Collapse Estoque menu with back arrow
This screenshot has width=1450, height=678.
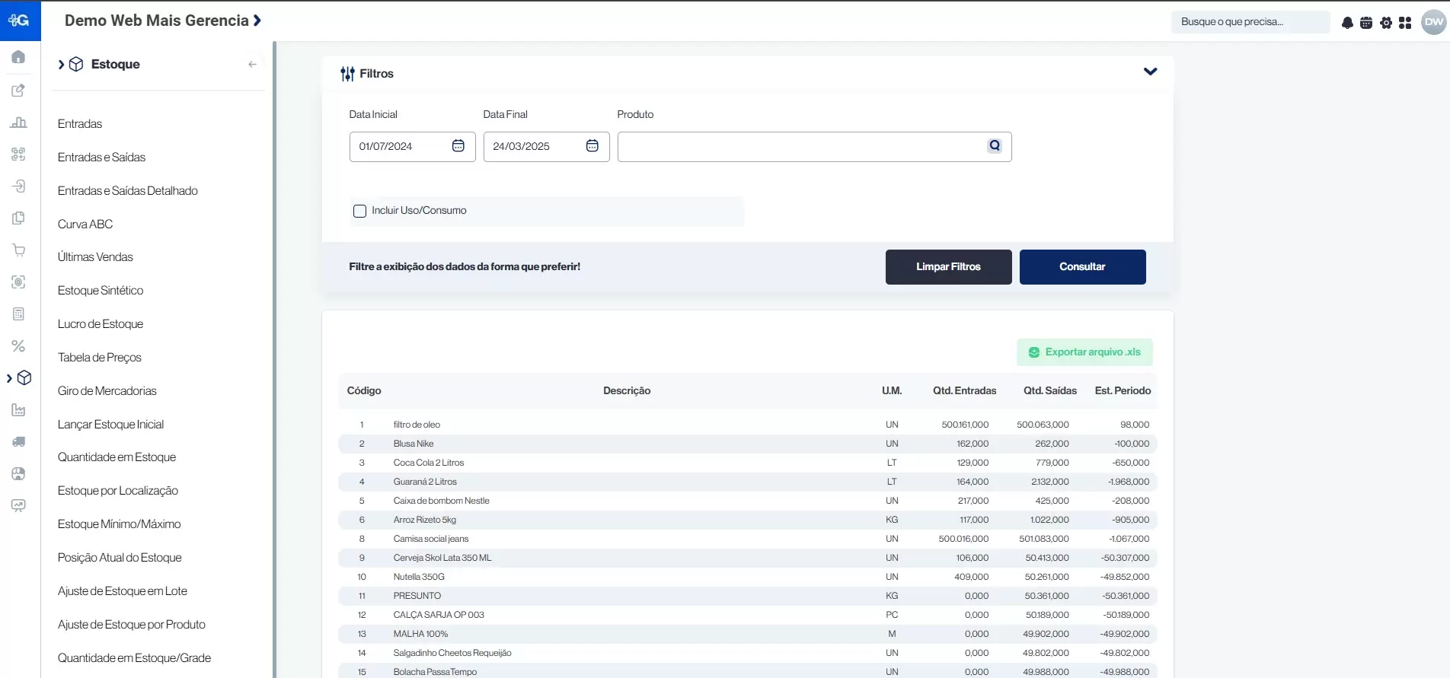[252, 65]
